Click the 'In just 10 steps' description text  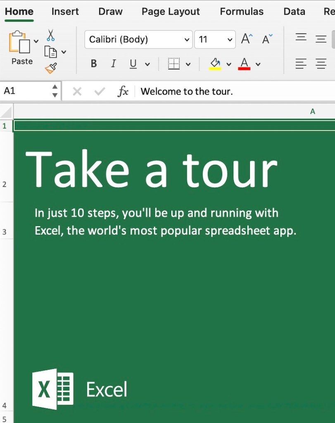(165, 222)
